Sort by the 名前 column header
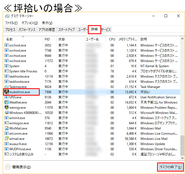This screenshot has width=185, height=174. pos(23,39)
